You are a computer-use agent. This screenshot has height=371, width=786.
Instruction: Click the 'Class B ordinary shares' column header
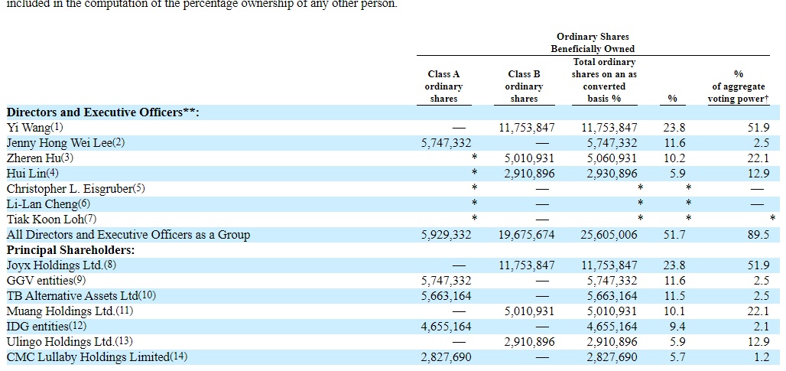pos(524,86)
